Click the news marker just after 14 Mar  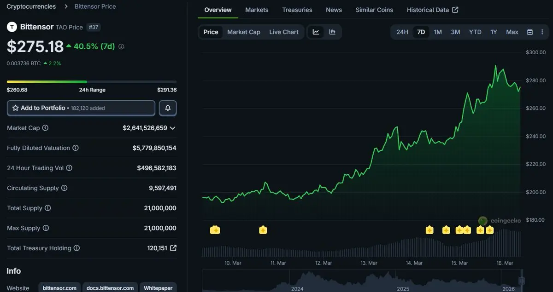(x=429, y=230)
